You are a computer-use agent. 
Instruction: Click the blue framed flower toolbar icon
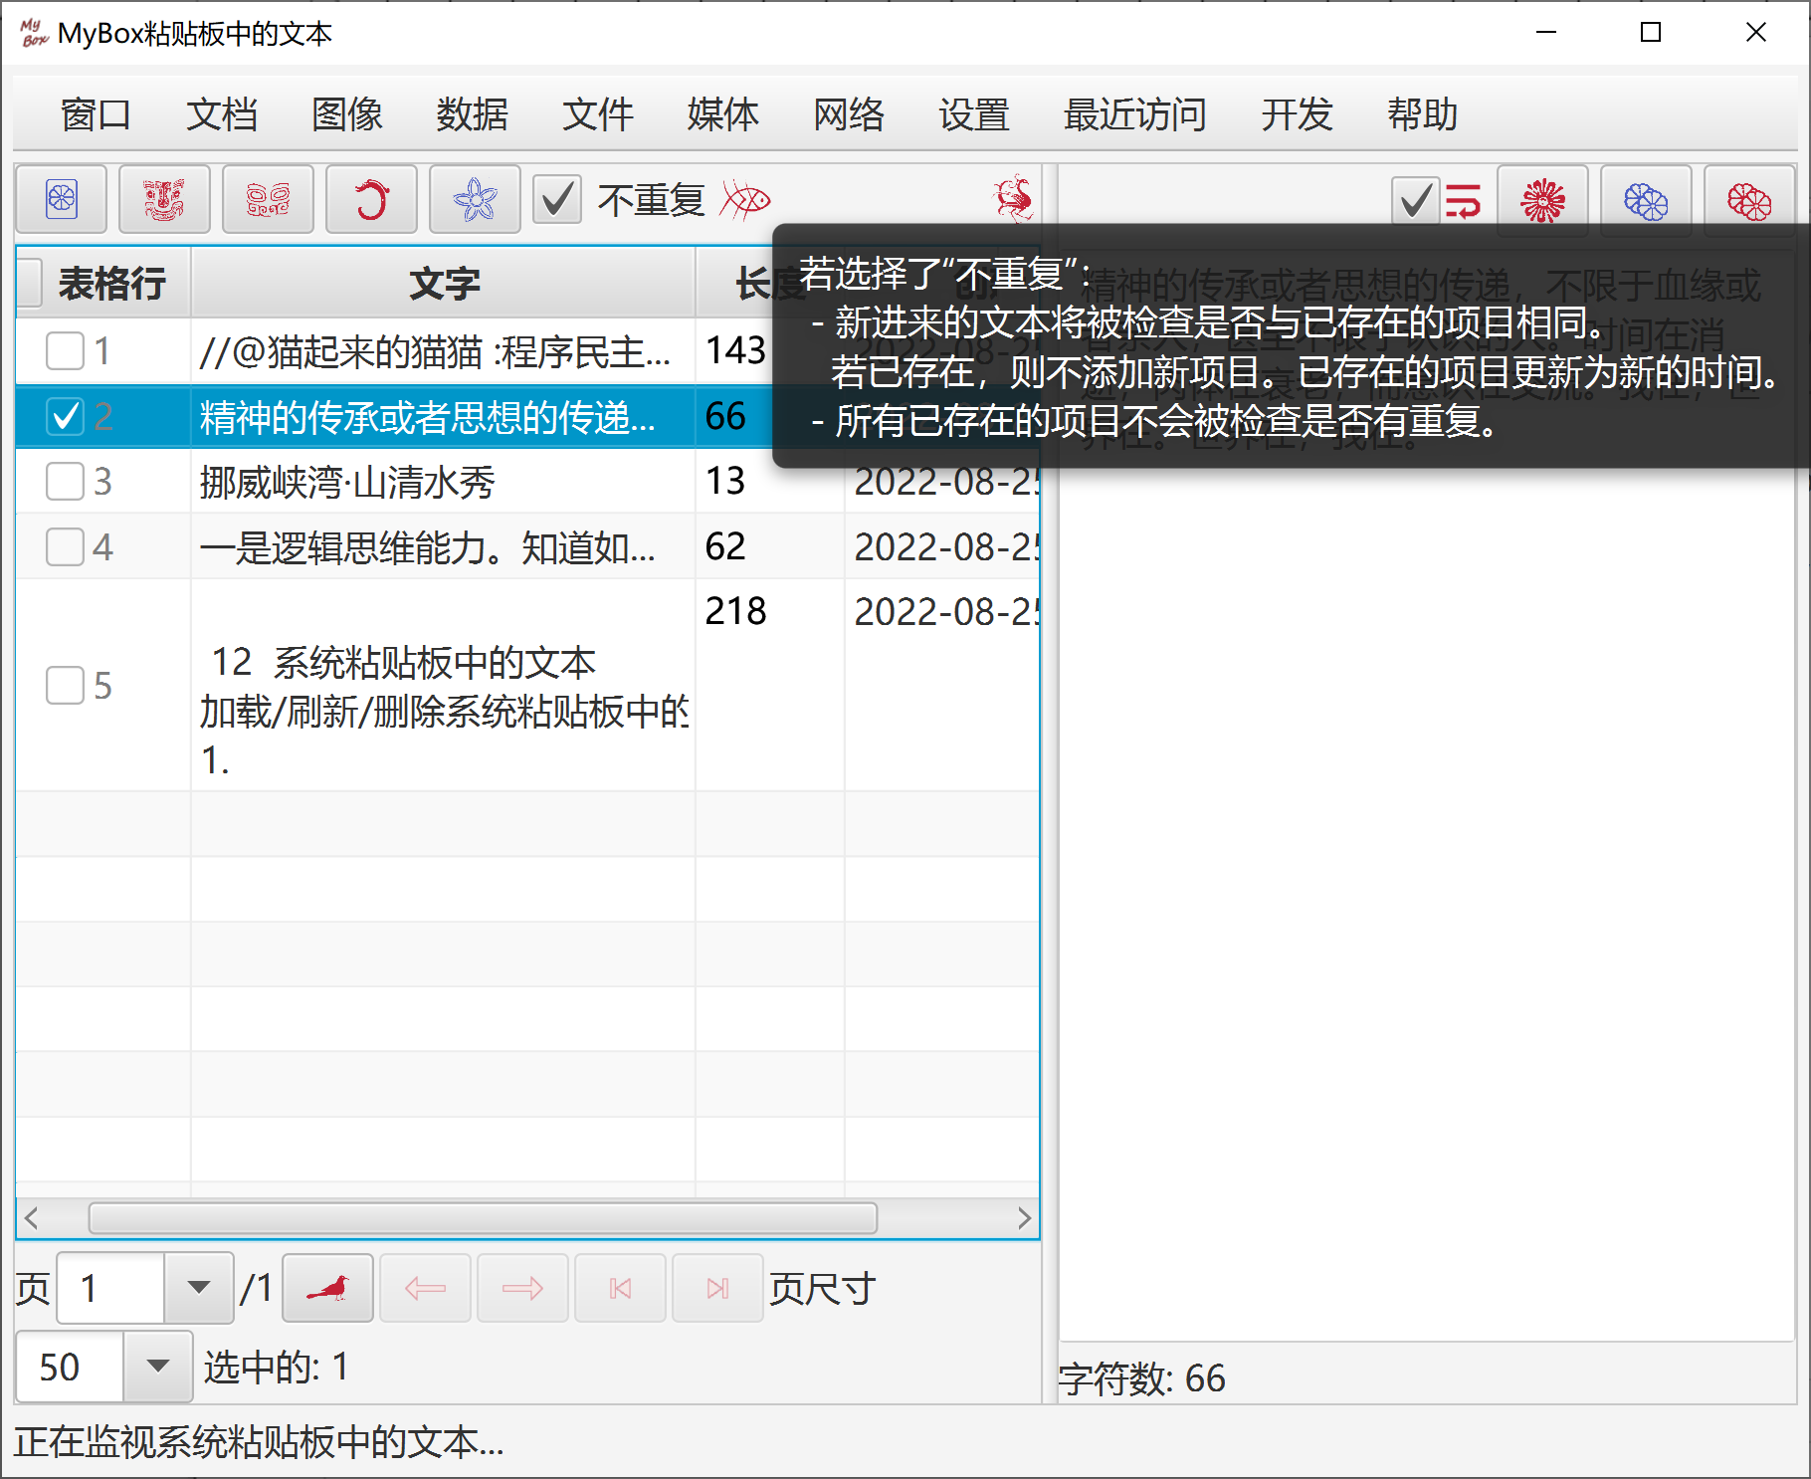[x=62, y=199]
